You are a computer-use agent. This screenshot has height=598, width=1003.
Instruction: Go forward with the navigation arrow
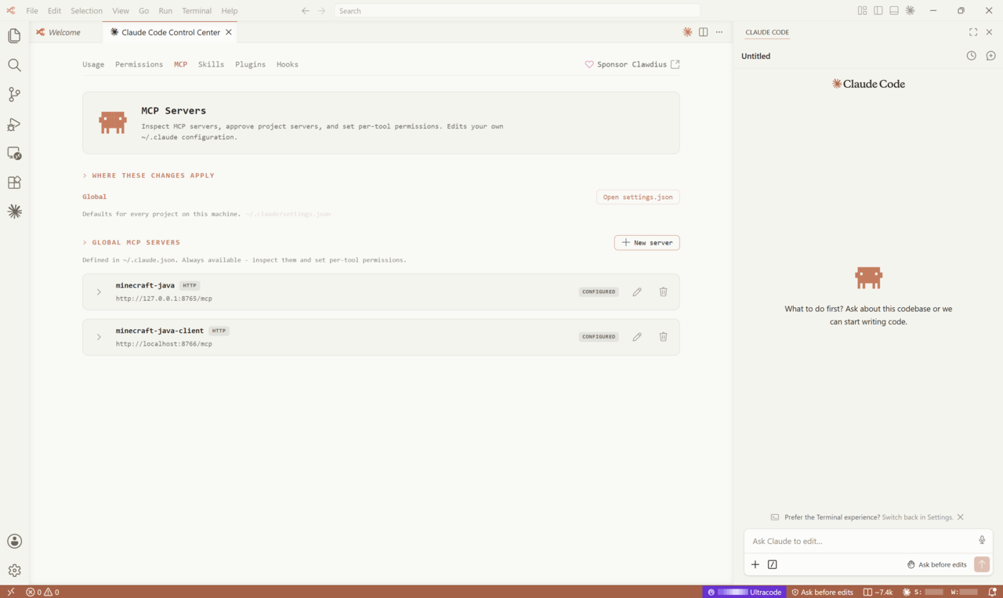click(x=321, y=11)
